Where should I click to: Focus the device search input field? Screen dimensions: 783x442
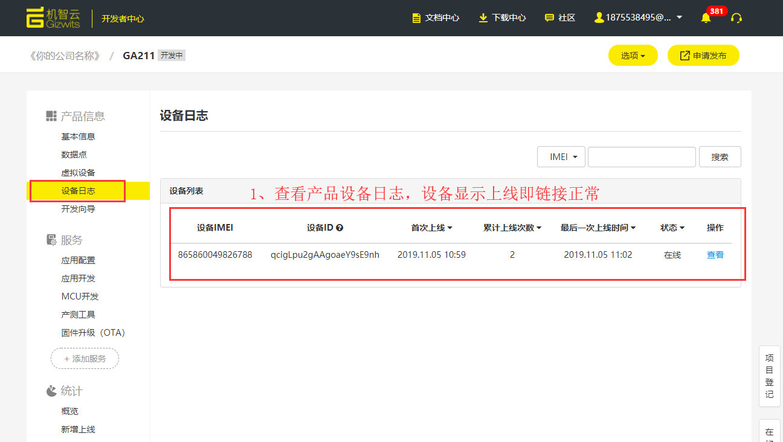click(642, 157)
